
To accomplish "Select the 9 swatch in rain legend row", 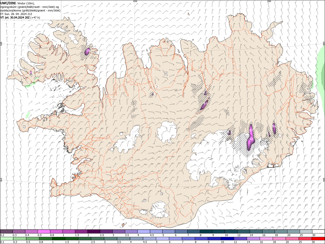I will 214,239.
